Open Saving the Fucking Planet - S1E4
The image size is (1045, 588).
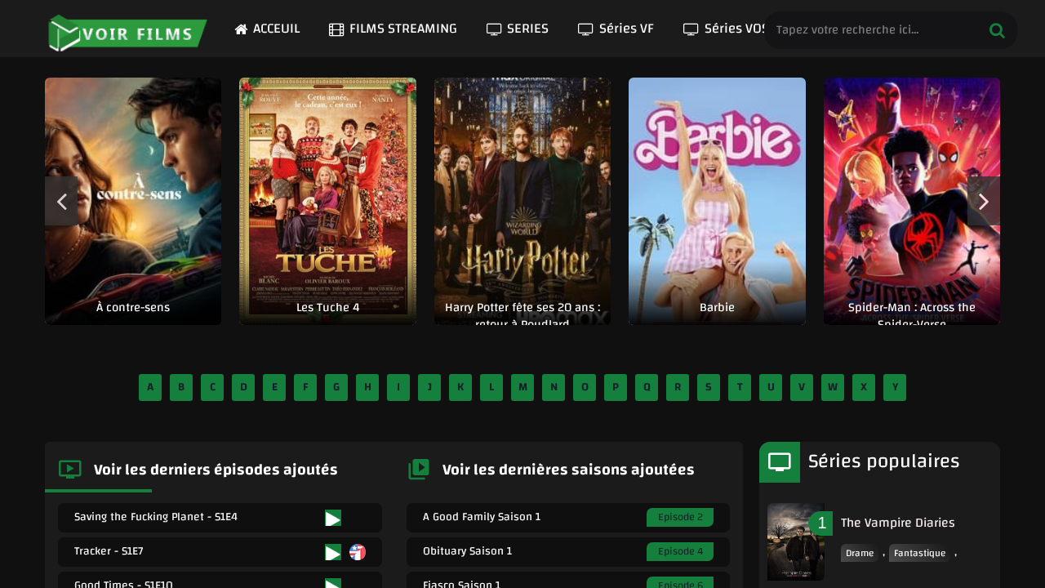156,517
